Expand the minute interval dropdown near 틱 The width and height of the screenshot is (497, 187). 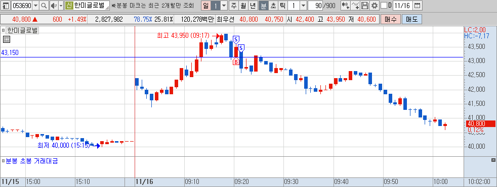tap(303, 6)
